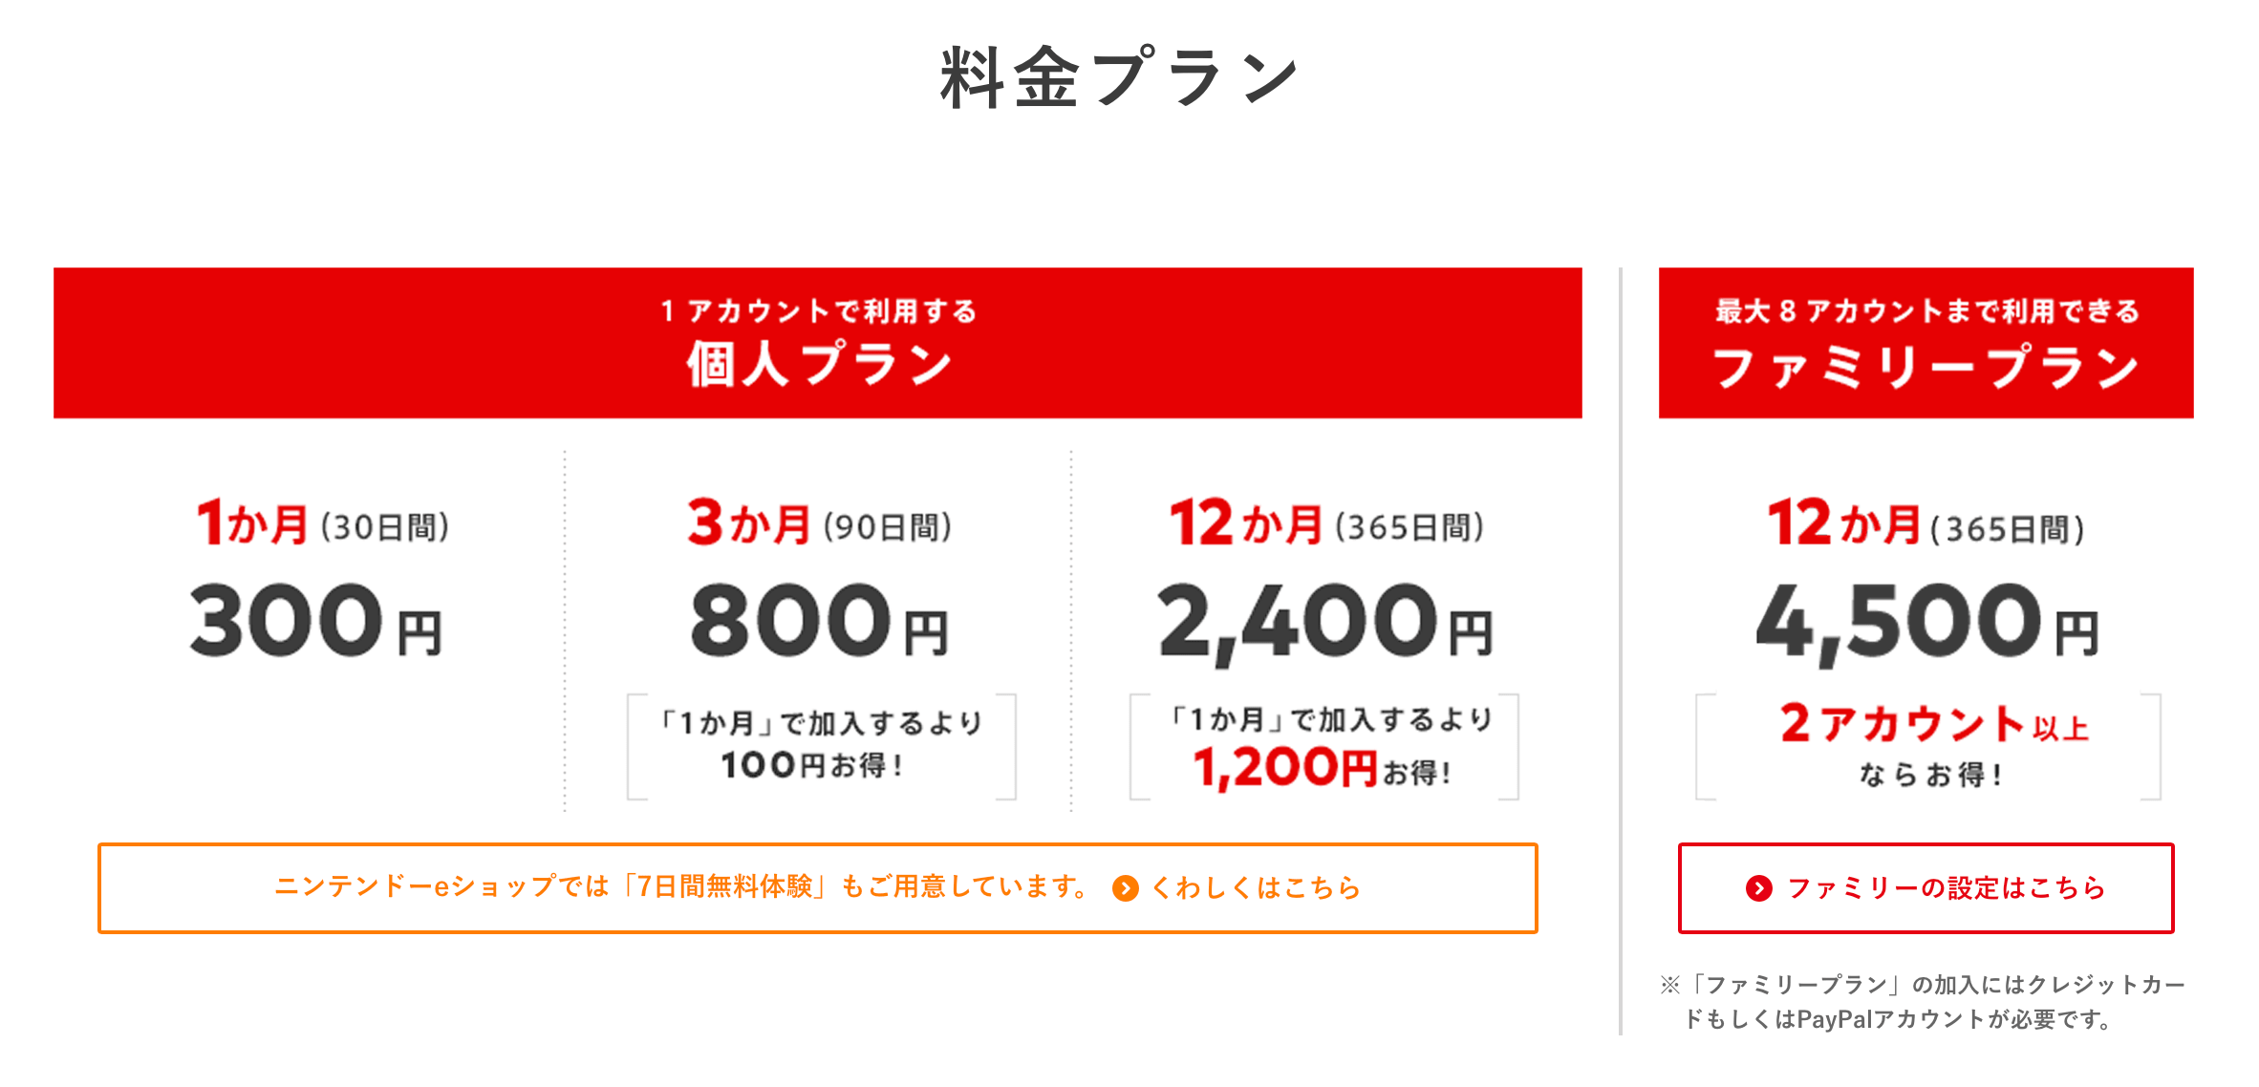Click the red arrow icon beside ファミリーの設定はこちら
The image size is (2259, 1087).
tap(1758, 888)
